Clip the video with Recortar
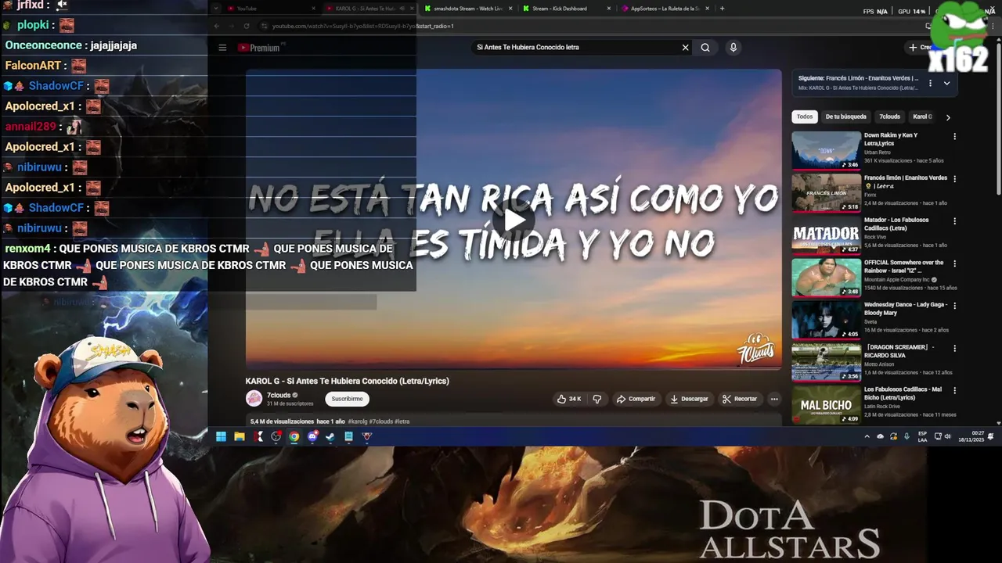Viewport: 1002px width, 563px height. pyautogui.click(x=740, y=399)
